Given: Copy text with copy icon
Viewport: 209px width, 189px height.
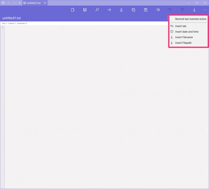Looking at the screenshot, I should tap(133, 10).
